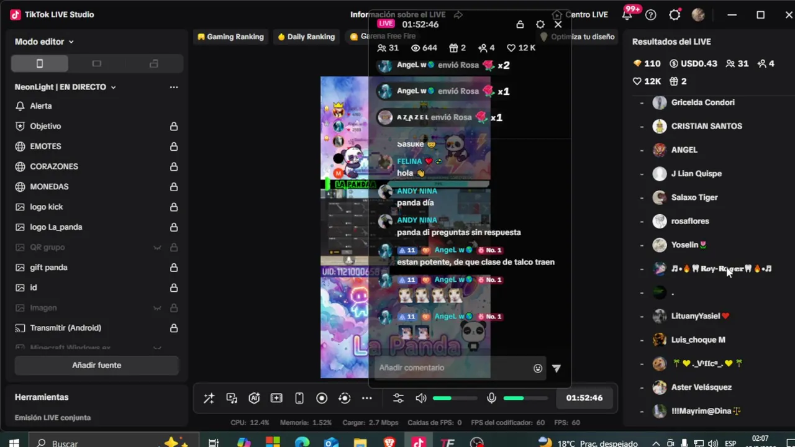
Task: Select viewer CRISTIAN SANTOS in results
Action: 706,126
